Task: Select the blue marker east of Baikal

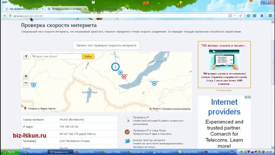Action: [x=154, y=84]
